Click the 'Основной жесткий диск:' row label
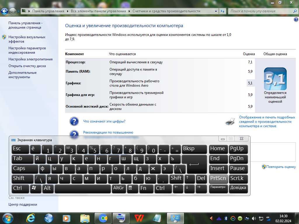This screenshot has width=299, height=224. pos(87,106)
